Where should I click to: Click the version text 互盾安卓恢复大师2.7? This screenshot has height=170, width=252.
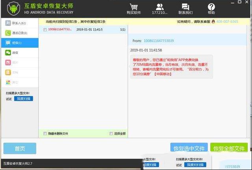[x=18, y=164]
